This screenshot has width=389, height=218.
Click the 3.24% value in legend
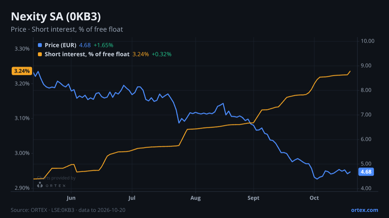point(141,54)
